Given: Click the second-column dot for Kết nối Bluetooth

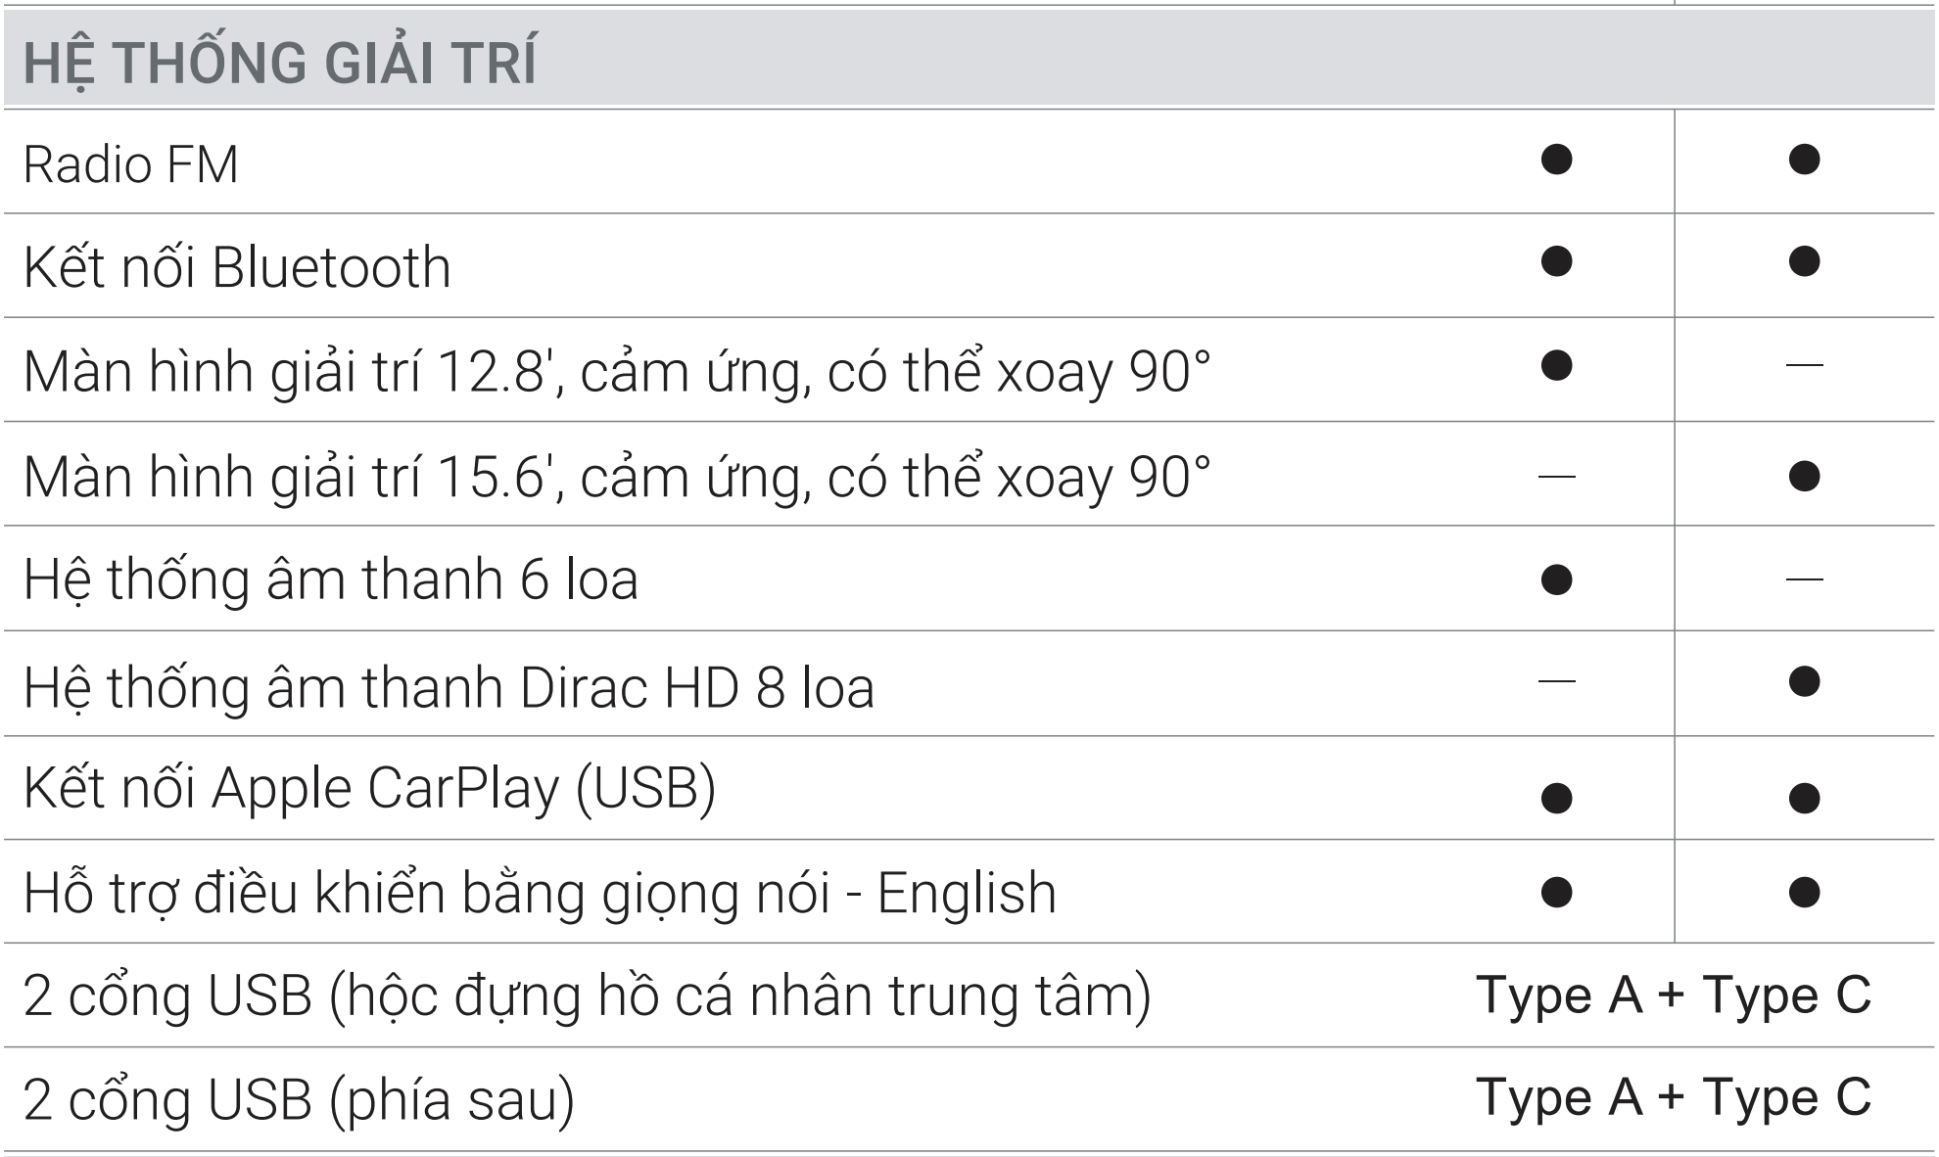Looking at the screenshot, I should [1803, 261].
